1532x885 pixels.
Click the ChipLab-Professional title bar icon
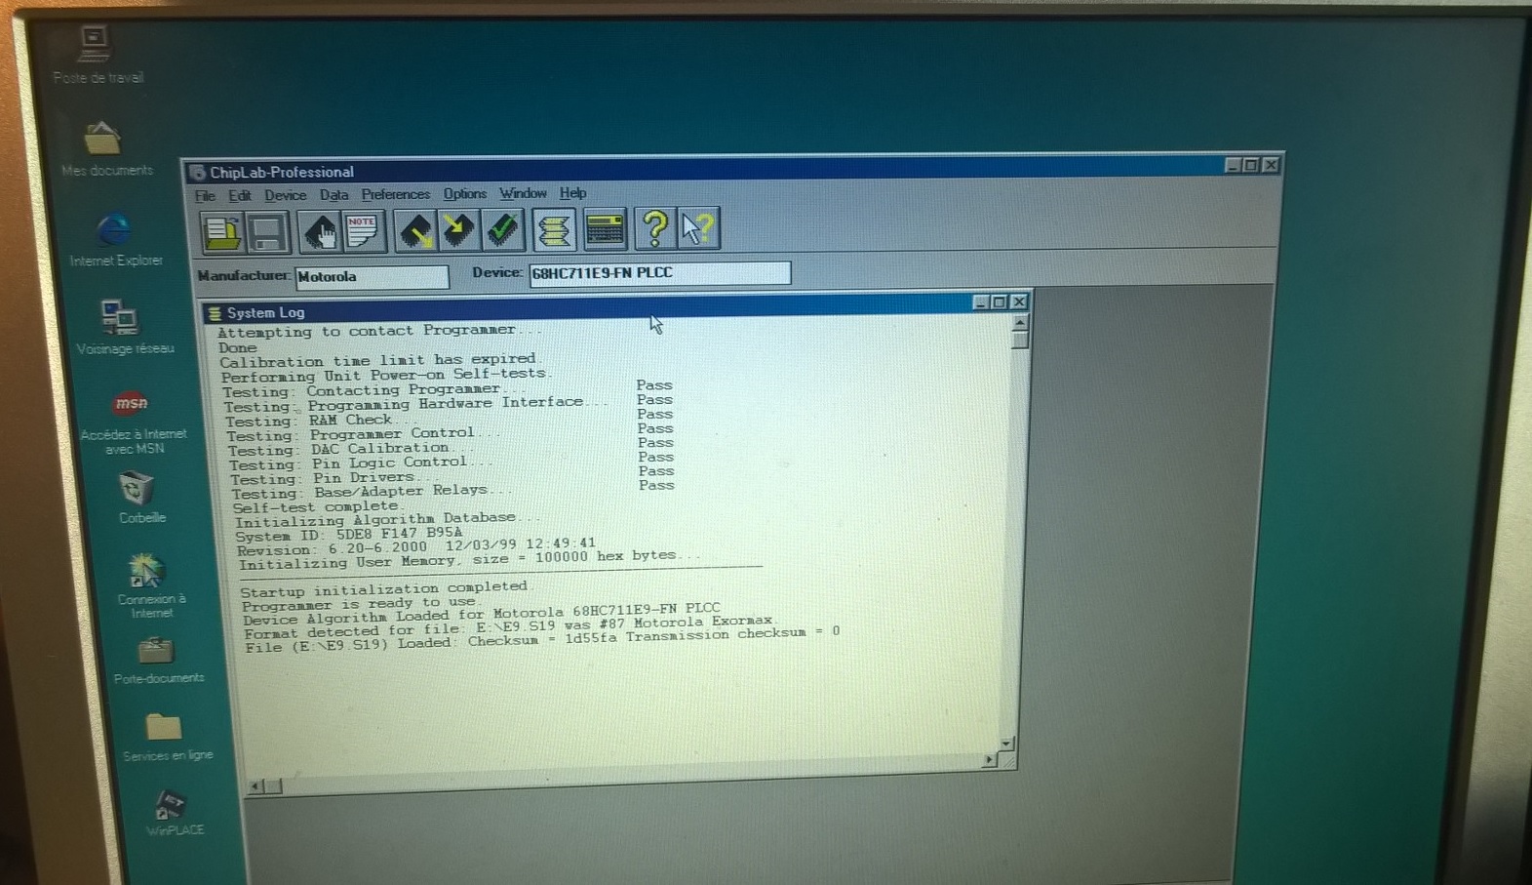pos(198,173)
